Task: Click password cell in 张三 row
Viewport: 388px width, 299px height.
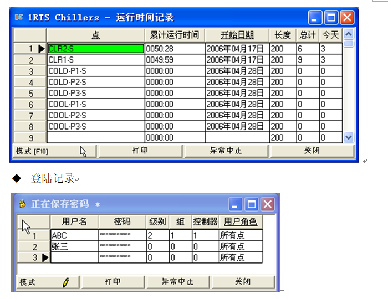Action: click(122, 246)
